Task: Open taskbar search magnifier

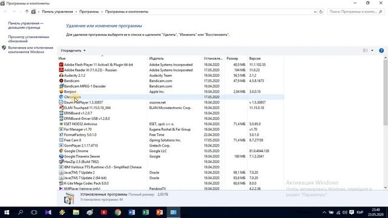Action: (x=21, y=213)
